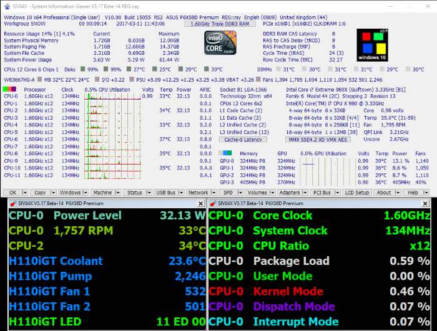Viewport: 437px width, 331px height.
Task: Click the DIMMs 29°C indicator square
Action: [x=382, y=69]
